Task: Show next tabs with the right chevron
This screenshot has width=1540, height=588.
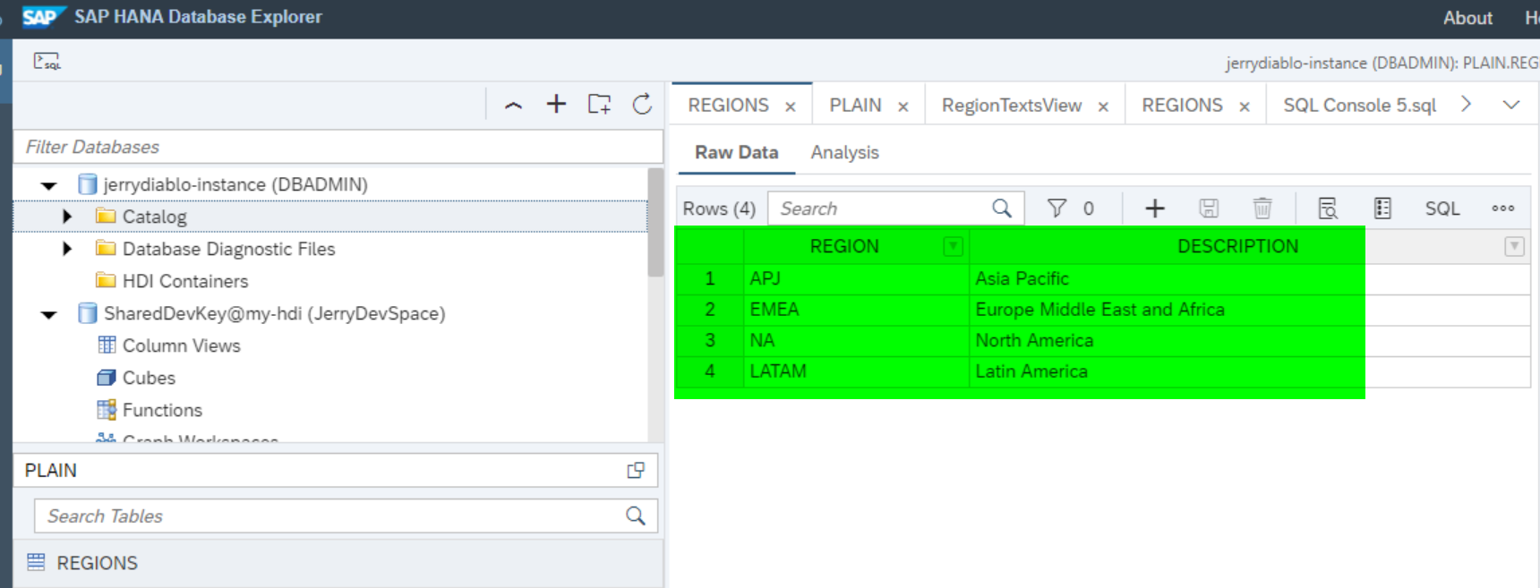Action: pos(1466,104)
